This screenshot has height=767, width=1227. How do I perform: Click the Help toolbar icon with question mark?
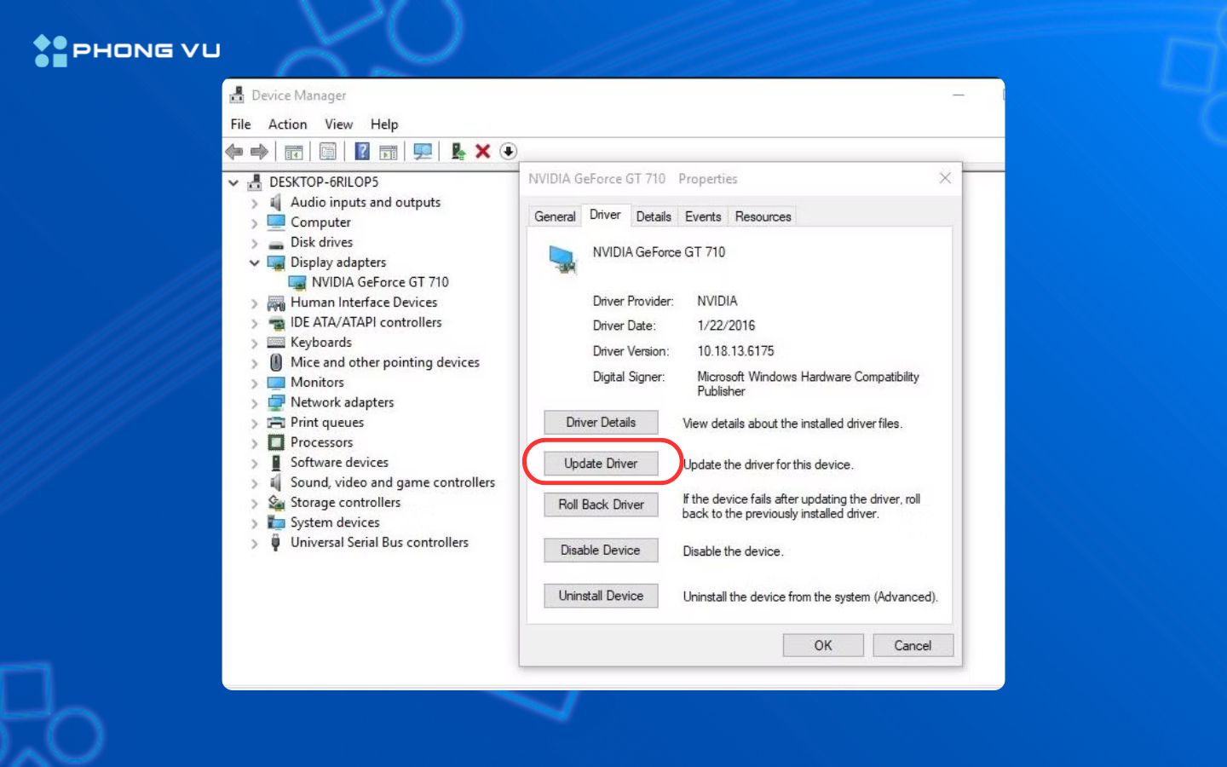coord(362,152)
